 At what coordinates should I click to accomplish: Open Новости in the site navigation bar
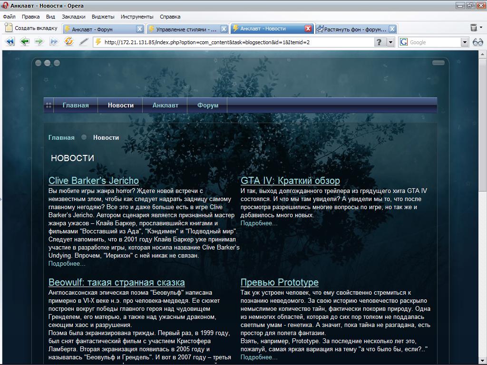pos(120,105)
